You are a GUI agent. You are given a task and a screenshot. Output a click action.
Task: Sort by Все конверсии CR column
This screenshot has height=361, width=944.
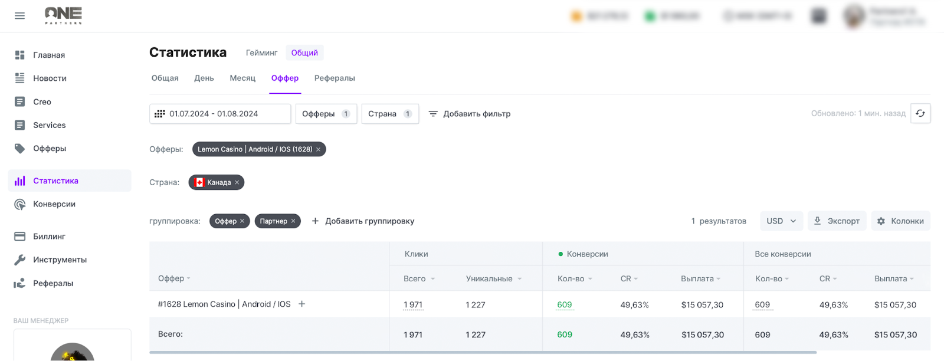[x=828, y=278]
